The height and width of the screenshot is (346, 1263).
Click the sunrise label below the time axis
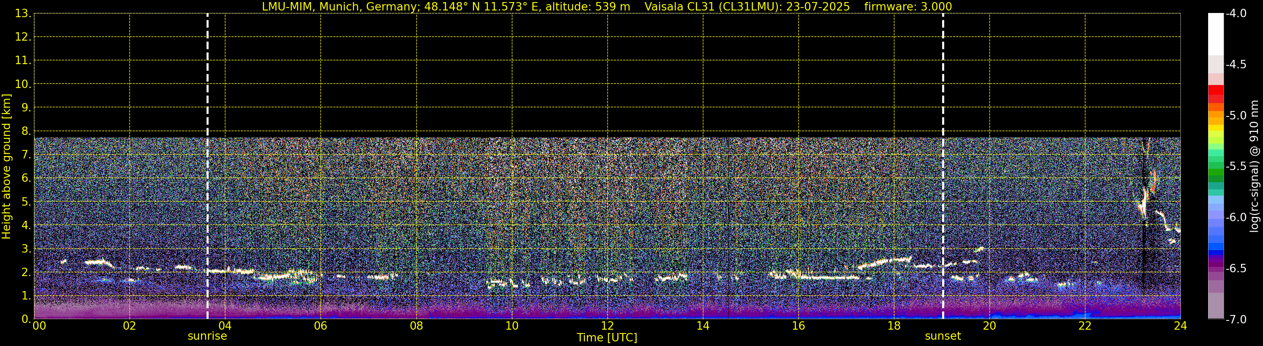coord(207,336)
